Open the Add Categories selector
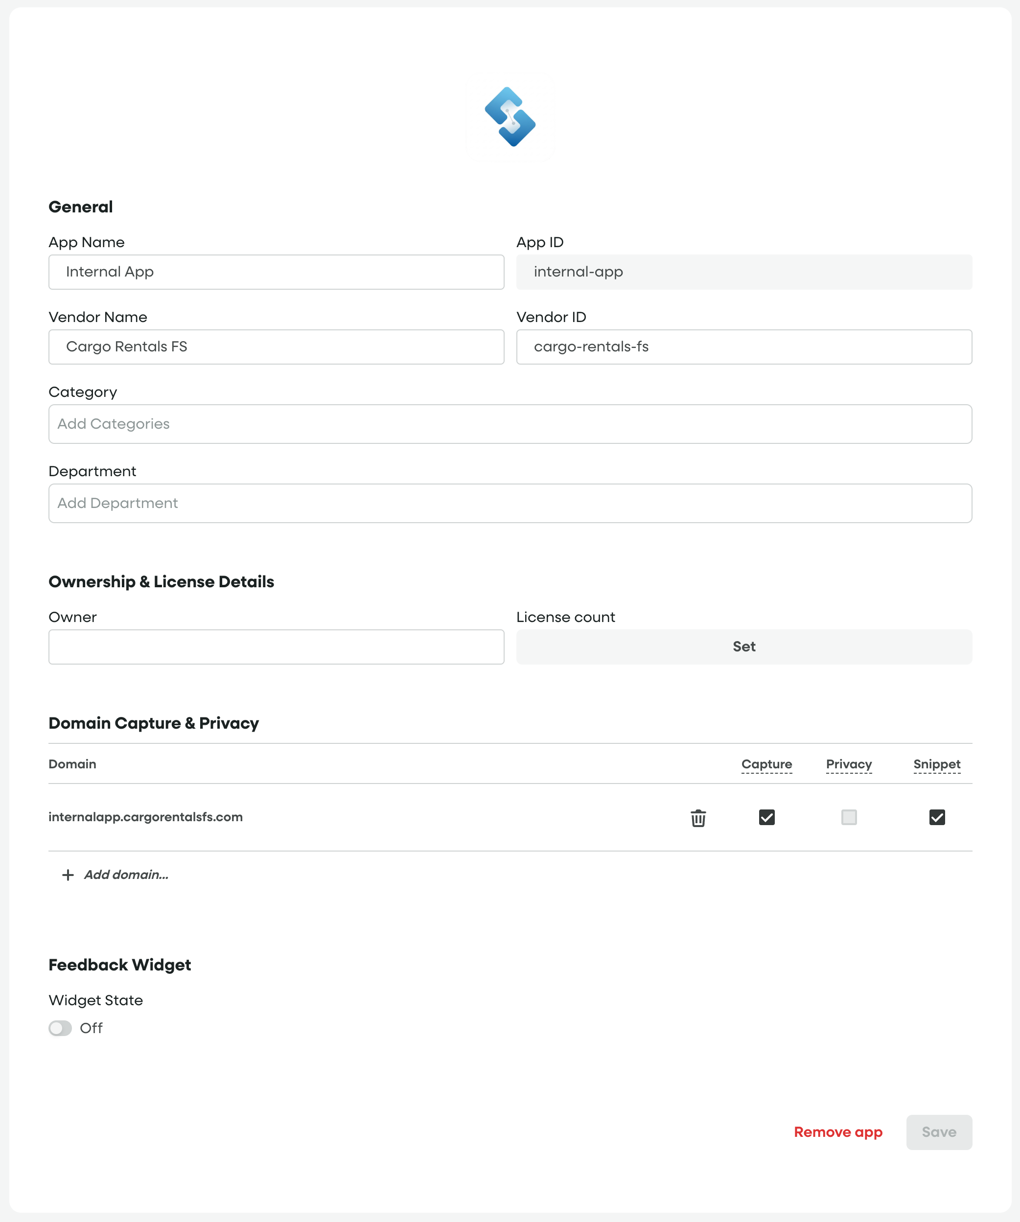This screenshot has height=1222, width=1020. click(510, 424)
